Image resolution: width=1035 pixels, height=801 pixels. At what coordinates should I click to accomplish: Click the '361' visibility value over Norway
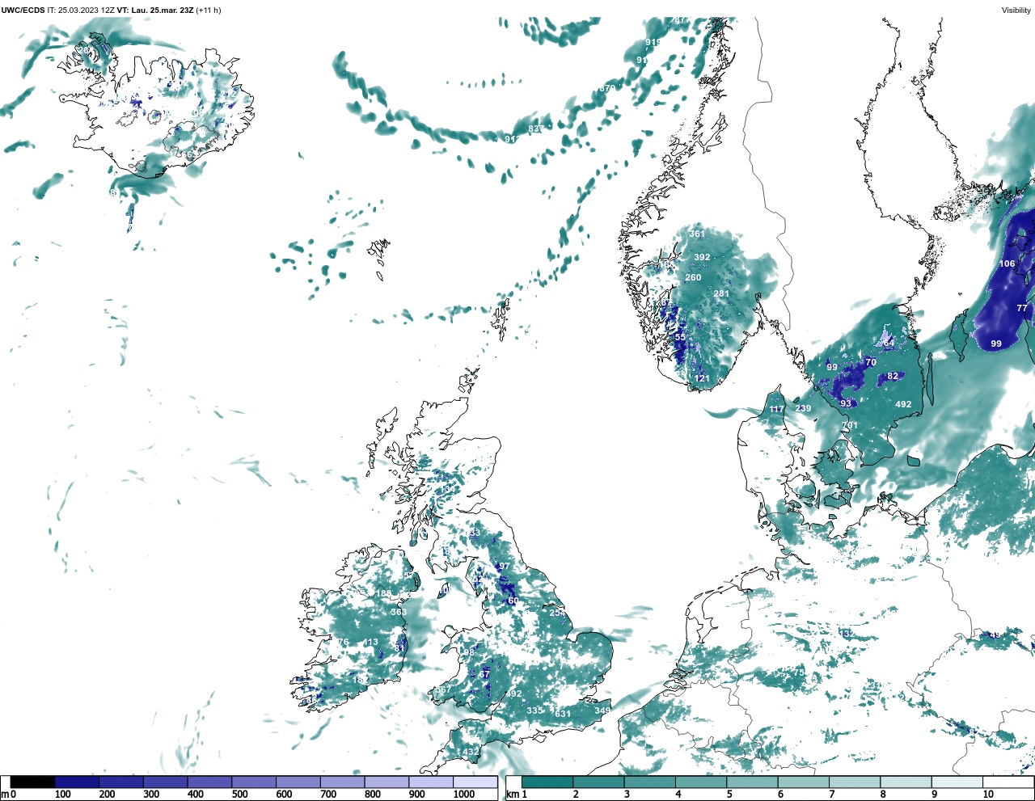697,234
